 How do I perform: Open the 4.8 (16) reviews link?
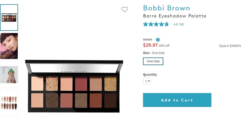click(179, 24)
